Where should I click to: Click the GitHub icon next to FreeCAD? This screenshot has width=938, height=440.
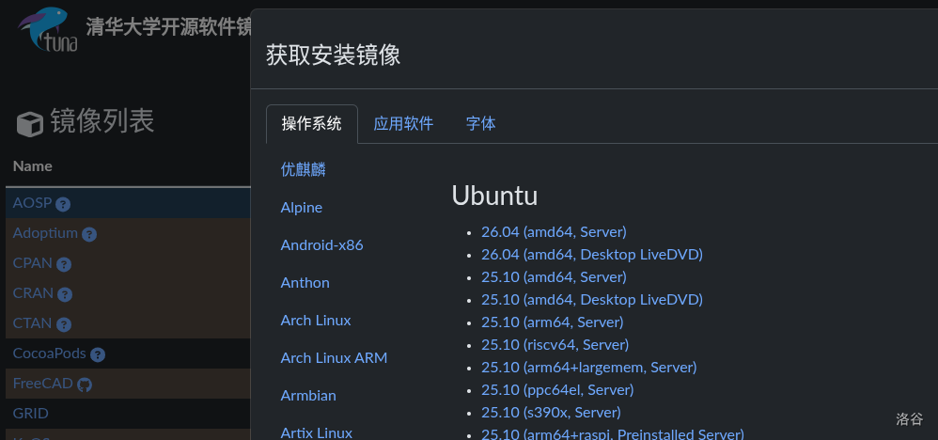(x=85, y=385)
